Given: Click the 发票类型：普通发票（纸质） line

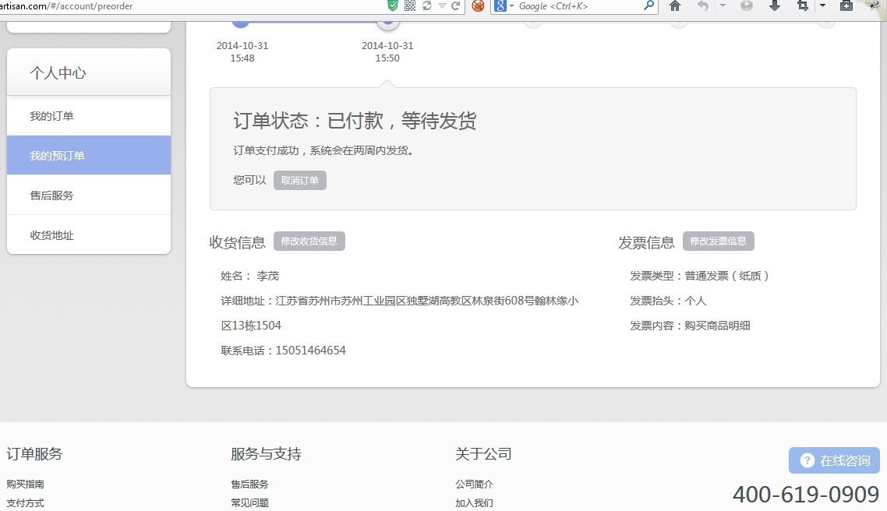Looking at the screenshot, I should point(700,276).
